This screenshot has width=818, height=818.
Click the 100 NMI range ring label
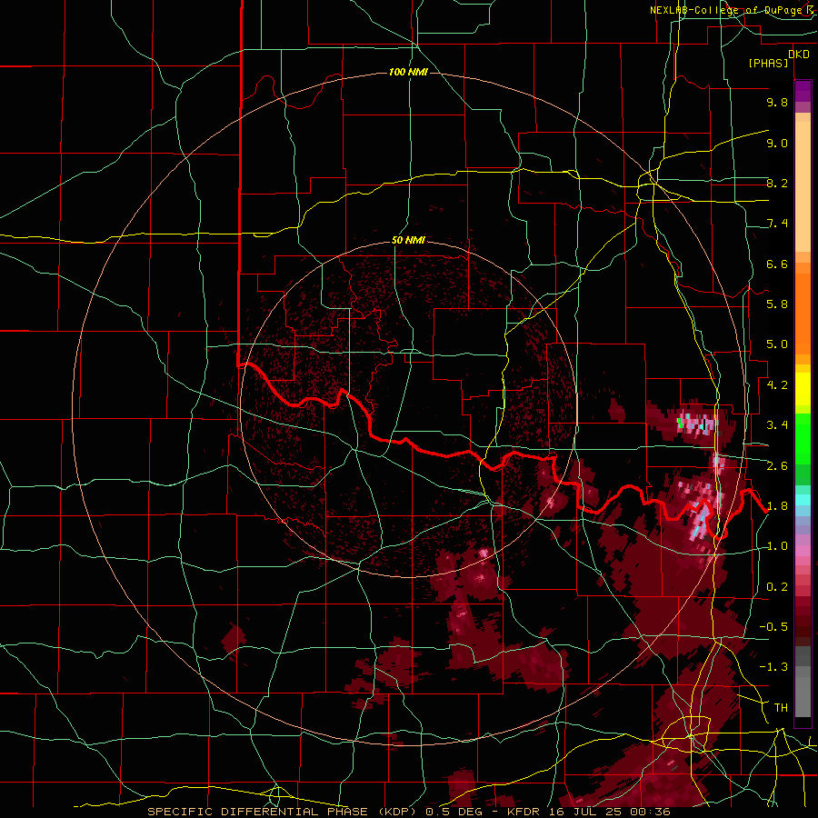point(408,72)
